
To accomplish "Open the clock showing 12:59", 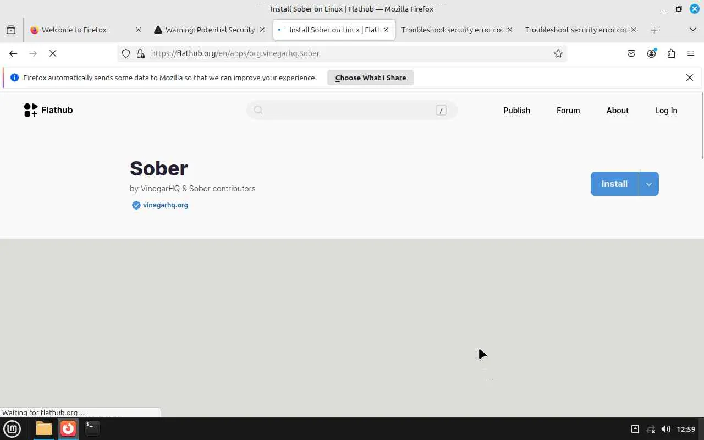I will pyautogui.click(x=686, y=429).
